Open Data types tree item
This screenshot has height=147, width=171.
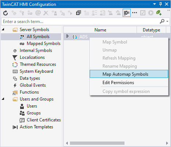(x=30, y=78)
